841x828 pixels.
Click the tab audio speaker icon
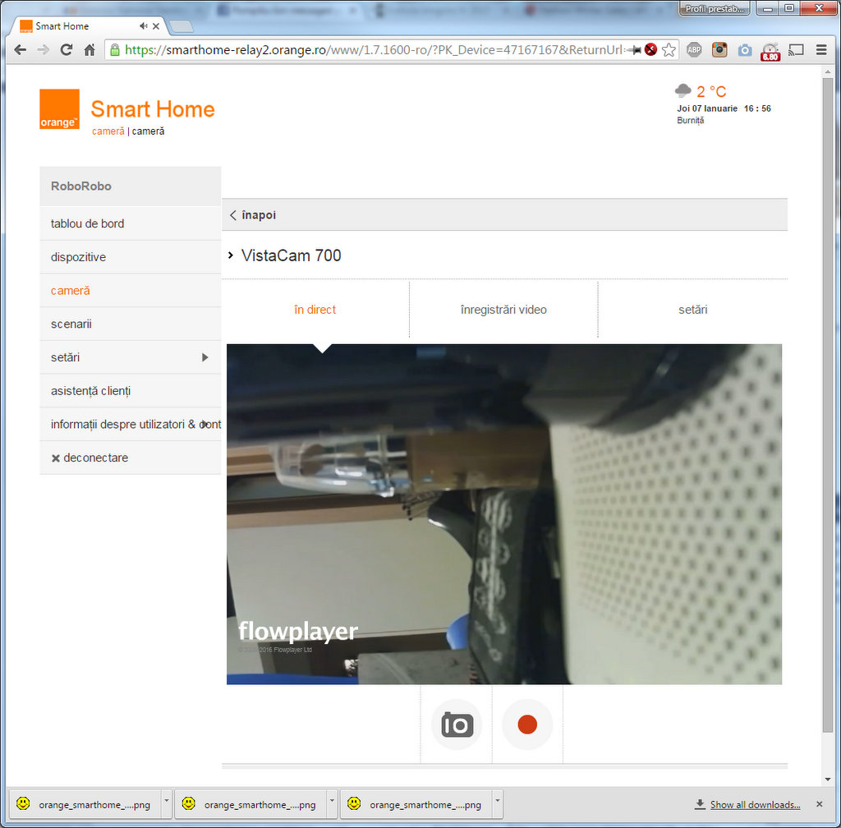pyautogui.click(x=143, y=25)
